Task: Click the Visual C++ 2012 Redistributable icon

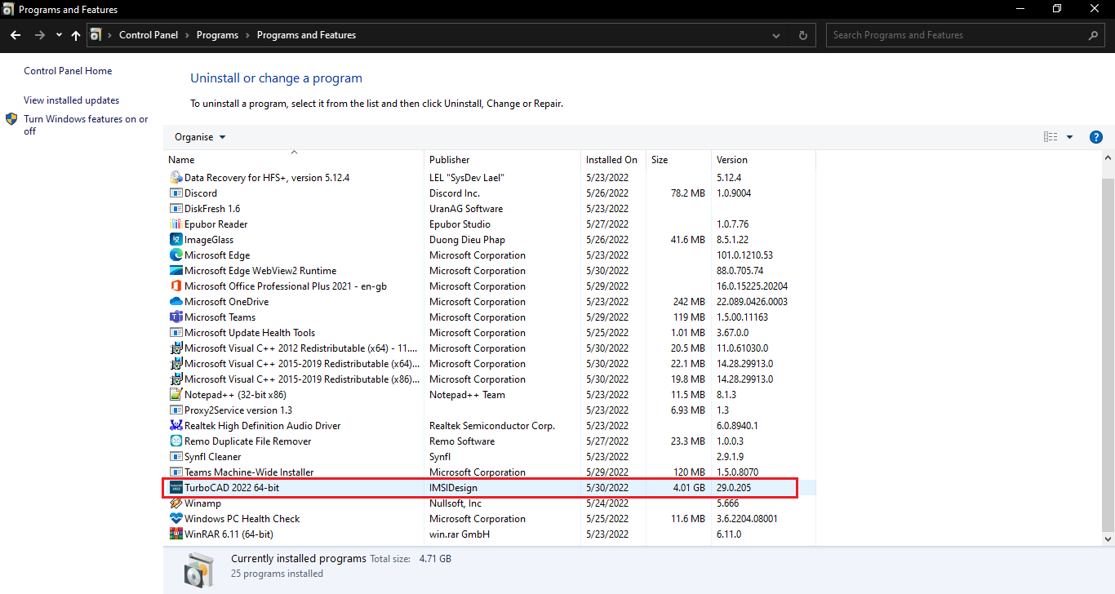Action: tap(175, 348)
